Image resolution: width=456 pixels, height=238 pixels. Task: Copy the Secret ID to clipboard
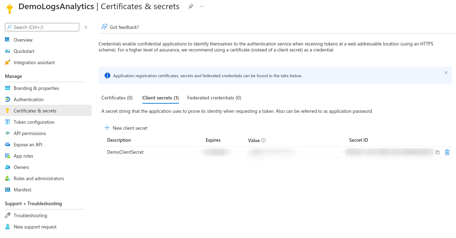438,152
